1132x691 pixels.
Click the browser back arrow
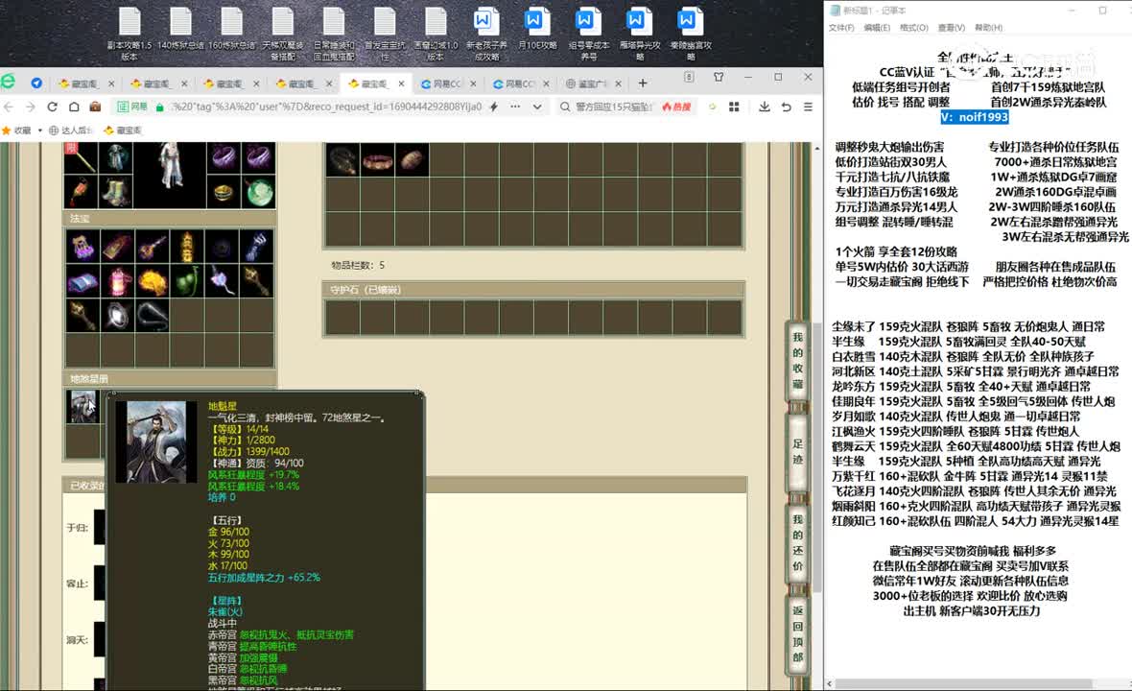click(x=9, y=107)
